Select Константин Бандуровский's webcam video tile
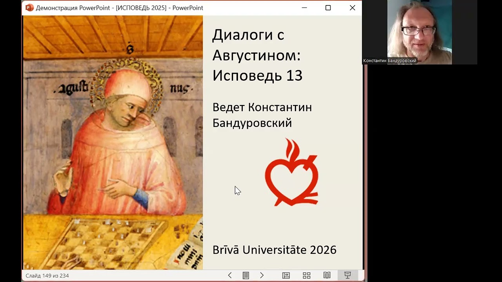The width and height of the screenshot is (502, 282). coord(419,32)
